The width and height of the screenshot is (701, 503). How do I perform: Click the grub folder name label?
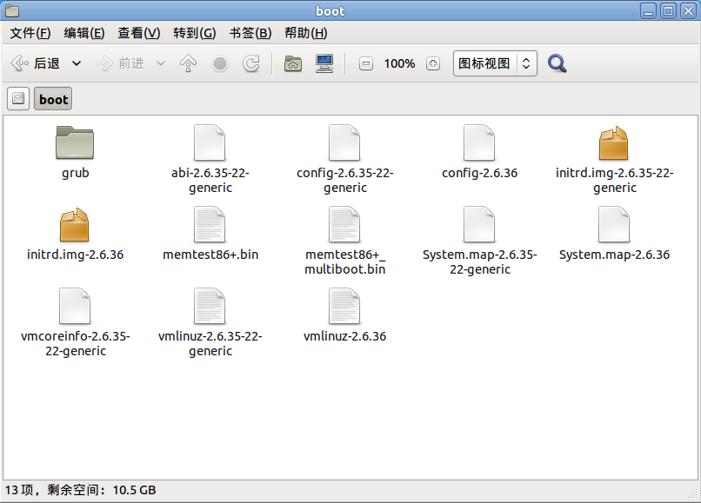75,173
